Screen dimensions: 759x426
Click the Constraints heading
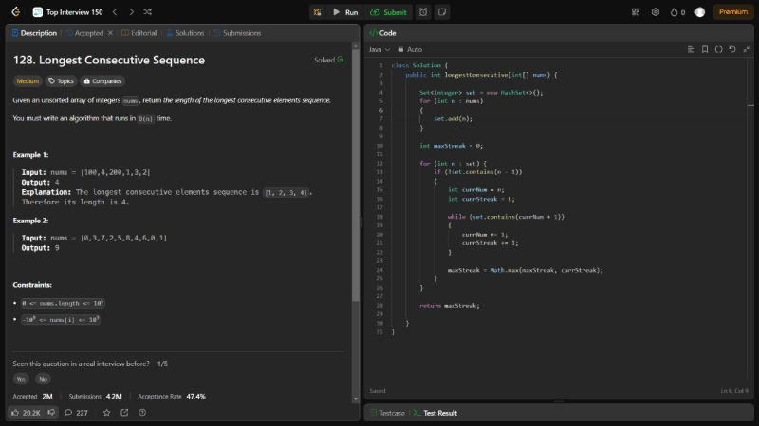pos(32,285)
